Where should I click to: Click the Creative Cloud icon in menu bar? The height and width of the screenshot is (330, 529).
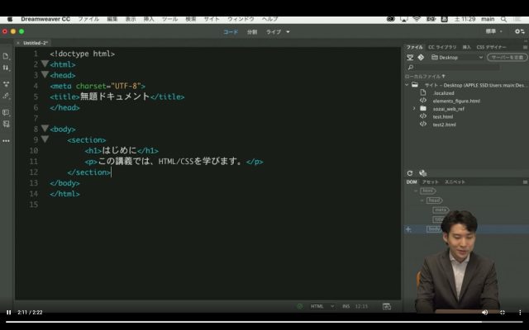pyautogui.click(x=391, y=19)
